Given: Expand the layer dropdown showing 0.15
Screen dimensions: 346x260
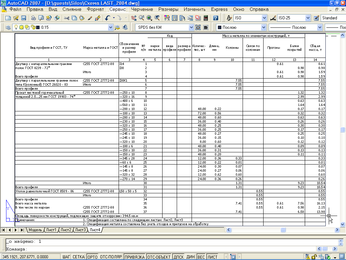Looking at the screenshot, I should point(110,27).
